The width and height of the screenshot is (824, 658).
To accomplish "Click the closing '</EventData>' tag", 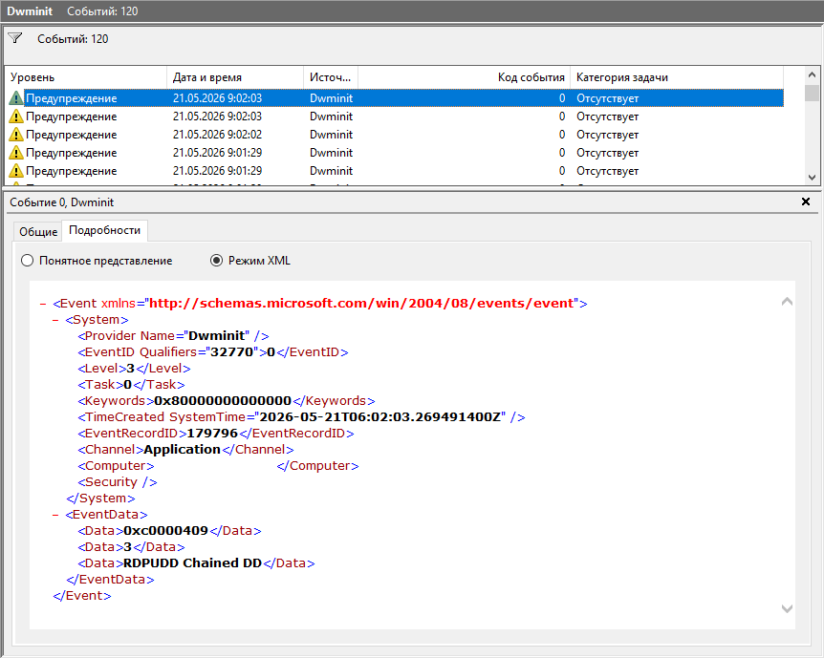I will pos(110,580).
